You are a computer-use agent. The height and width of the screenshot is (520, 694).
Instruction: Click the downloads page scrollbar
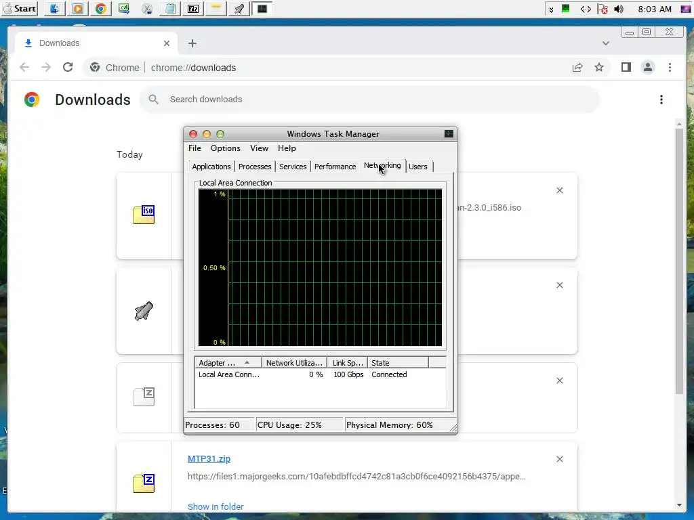pos(679,261)
